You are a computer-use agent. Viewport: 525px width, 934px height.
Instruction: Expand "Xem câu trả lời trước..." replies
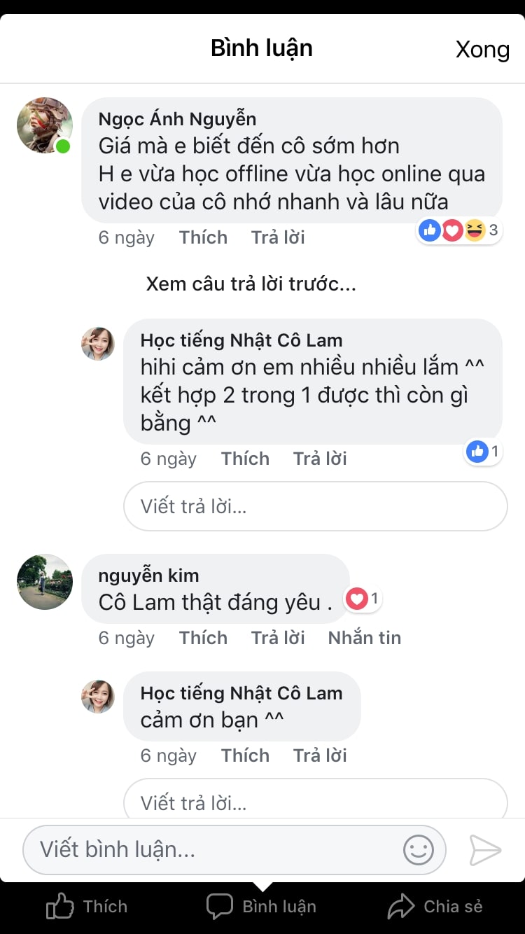point(251,284)
